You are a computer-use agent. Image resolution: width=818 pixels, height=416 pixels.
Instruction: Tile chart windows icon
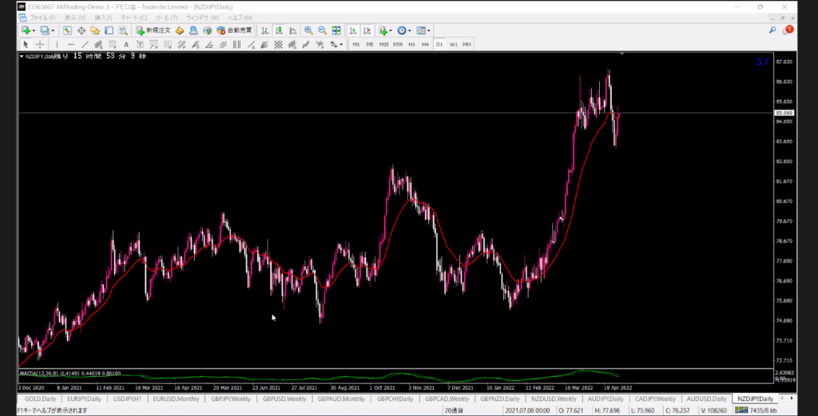tap(336, 31)
